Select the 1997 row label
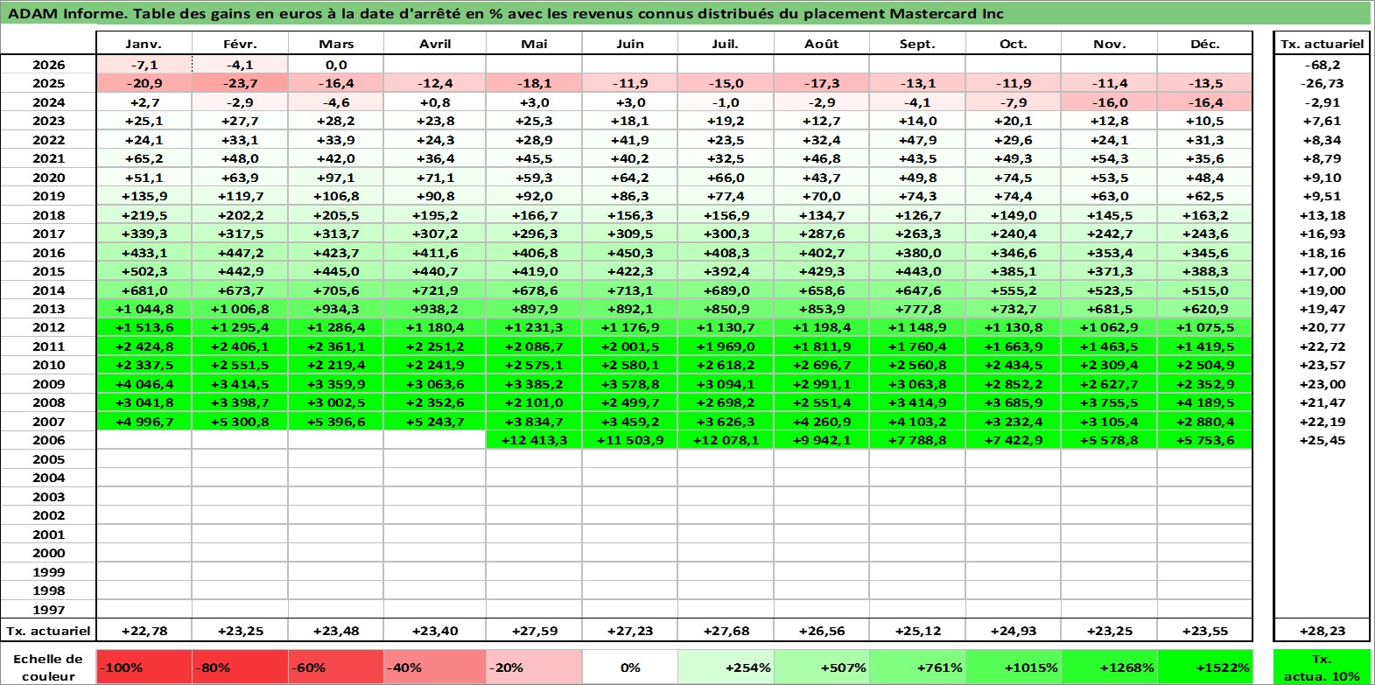This screenshot has height=685, width=1375. pyautogui.click(x=48, y=610)
